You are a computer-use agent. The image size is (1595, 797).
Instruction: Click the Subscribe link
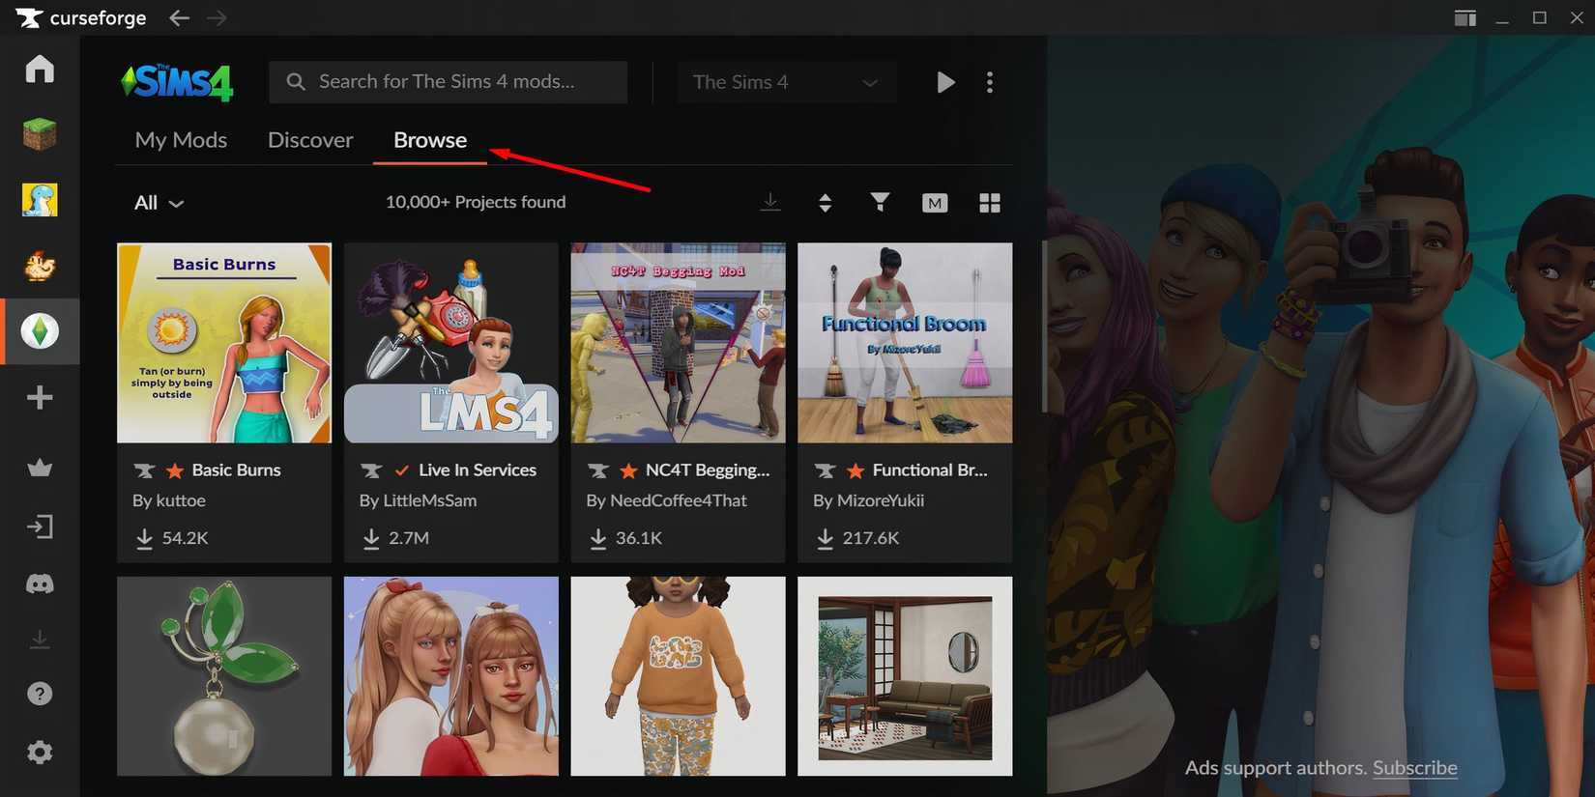(1414, 768)
